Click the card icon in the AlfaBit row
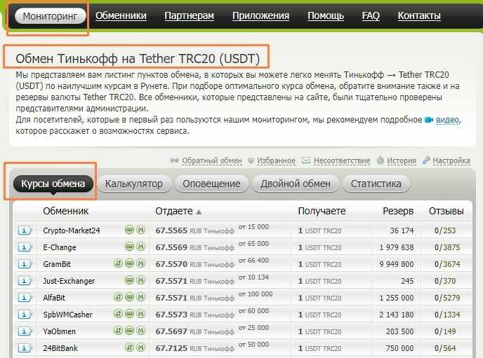Screen dimensions: 483x358 (130, 297)
